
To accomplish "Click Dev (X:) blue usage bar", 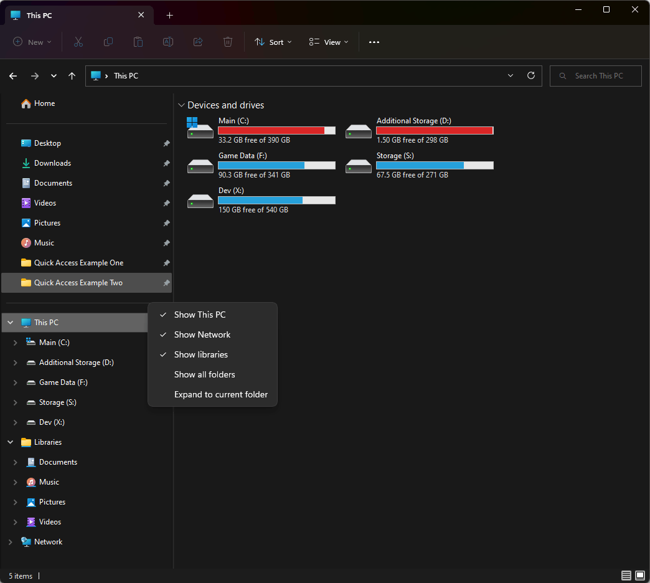I will tap(276, 201).
